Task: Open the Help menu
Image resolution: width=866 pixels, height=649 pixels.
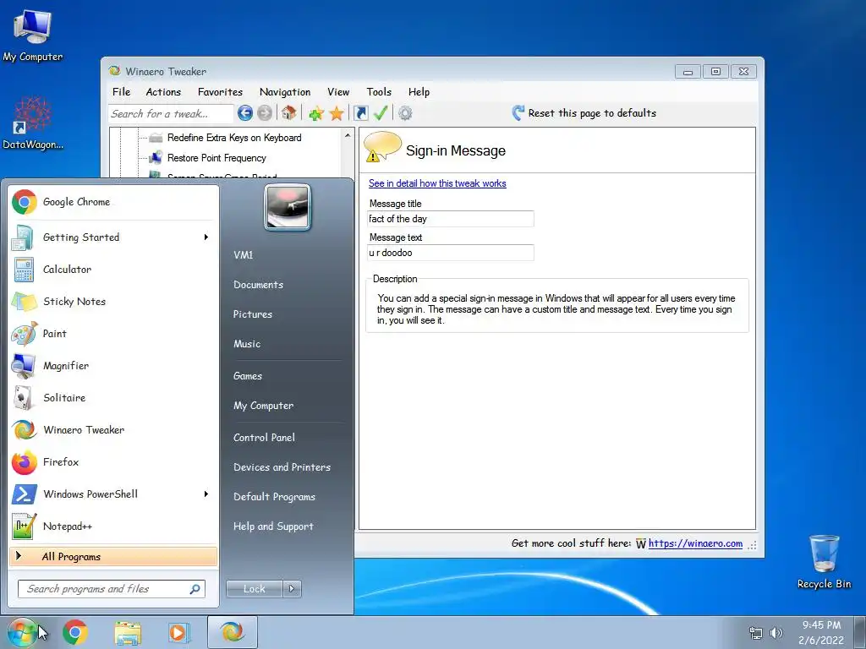Action: click(x=419, y=92)
